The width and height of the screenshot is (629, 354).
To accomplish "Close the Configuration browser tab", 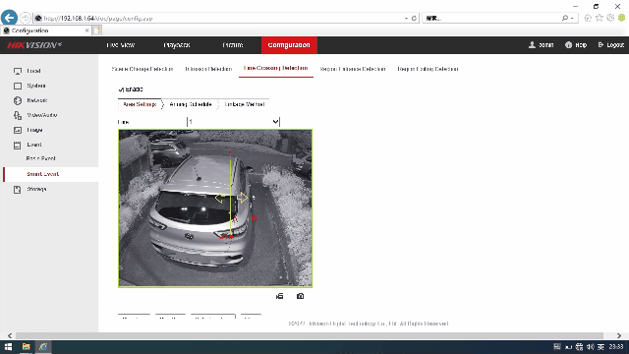I will coord(87,30).
